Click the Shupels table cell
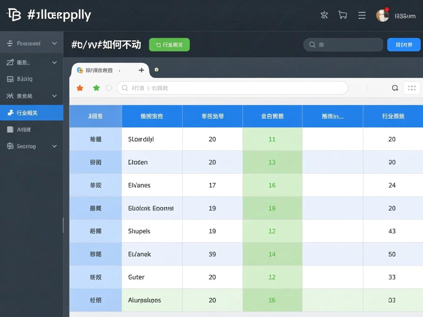This screenshot has height=317, width=423. [152, 231]
